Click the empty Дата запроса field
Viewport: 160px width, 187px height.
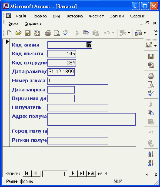point(61,90)
